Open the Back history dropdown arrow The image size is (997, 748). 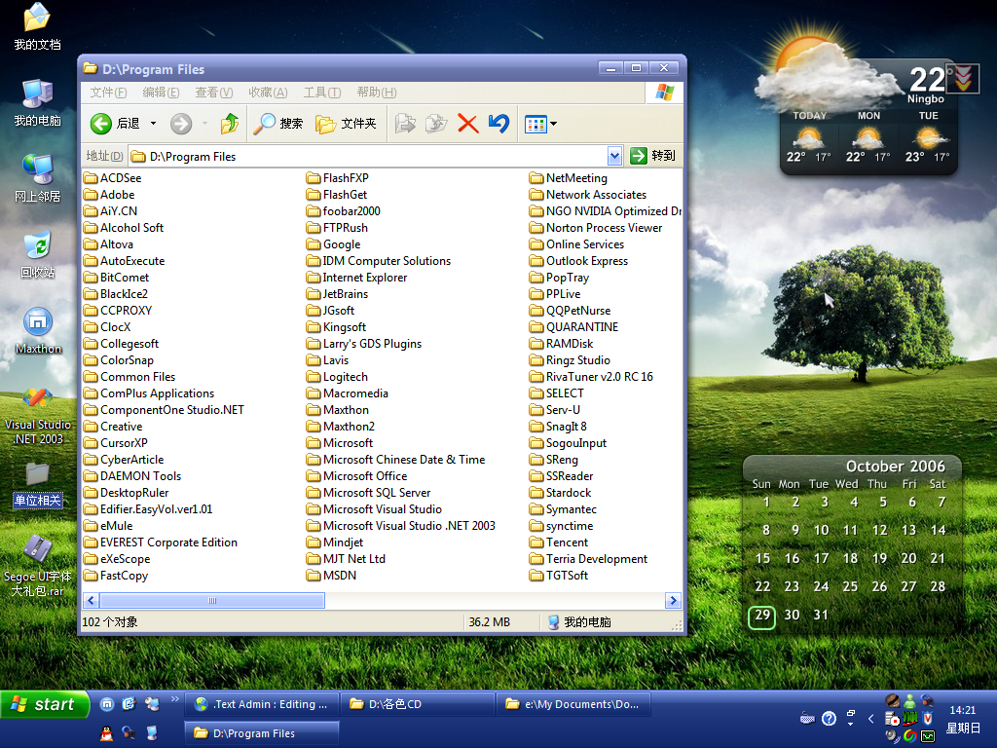click(153, 124)
